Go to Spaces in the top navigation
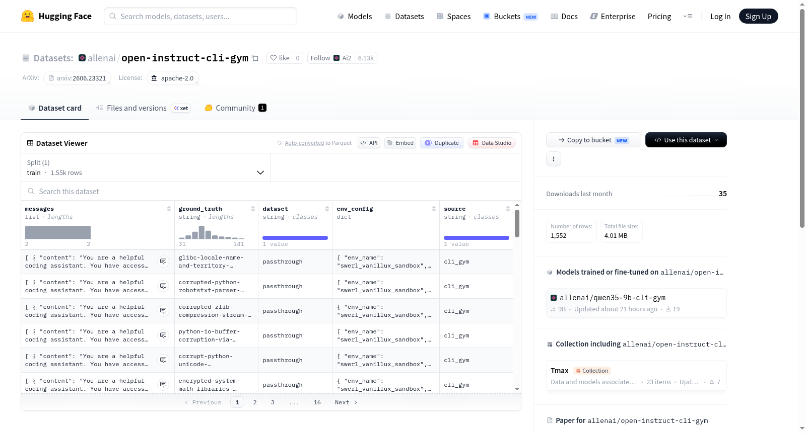The height and width of the screenshot is (433, 806). (x=454, y=17)
